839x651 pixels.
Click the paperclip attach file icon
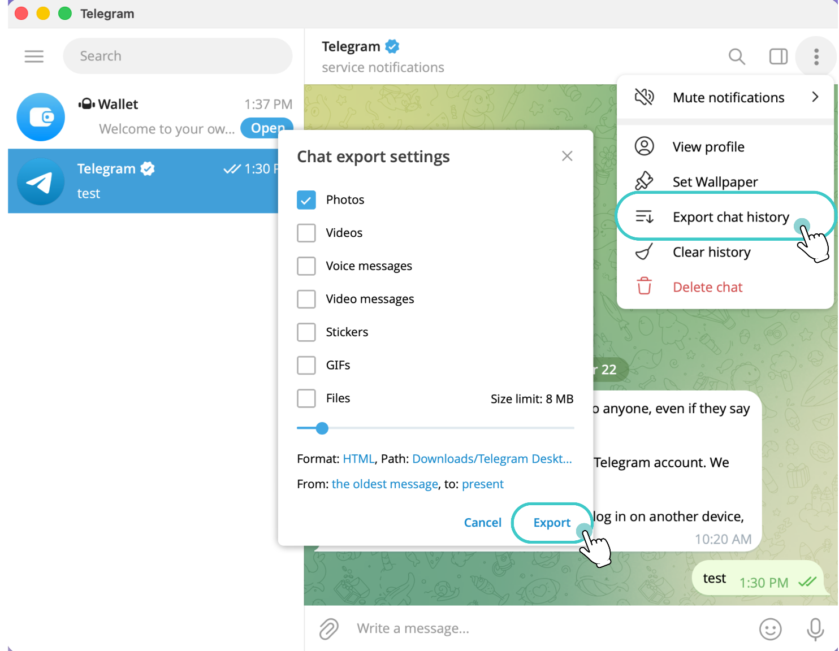(x=328, y=628)
